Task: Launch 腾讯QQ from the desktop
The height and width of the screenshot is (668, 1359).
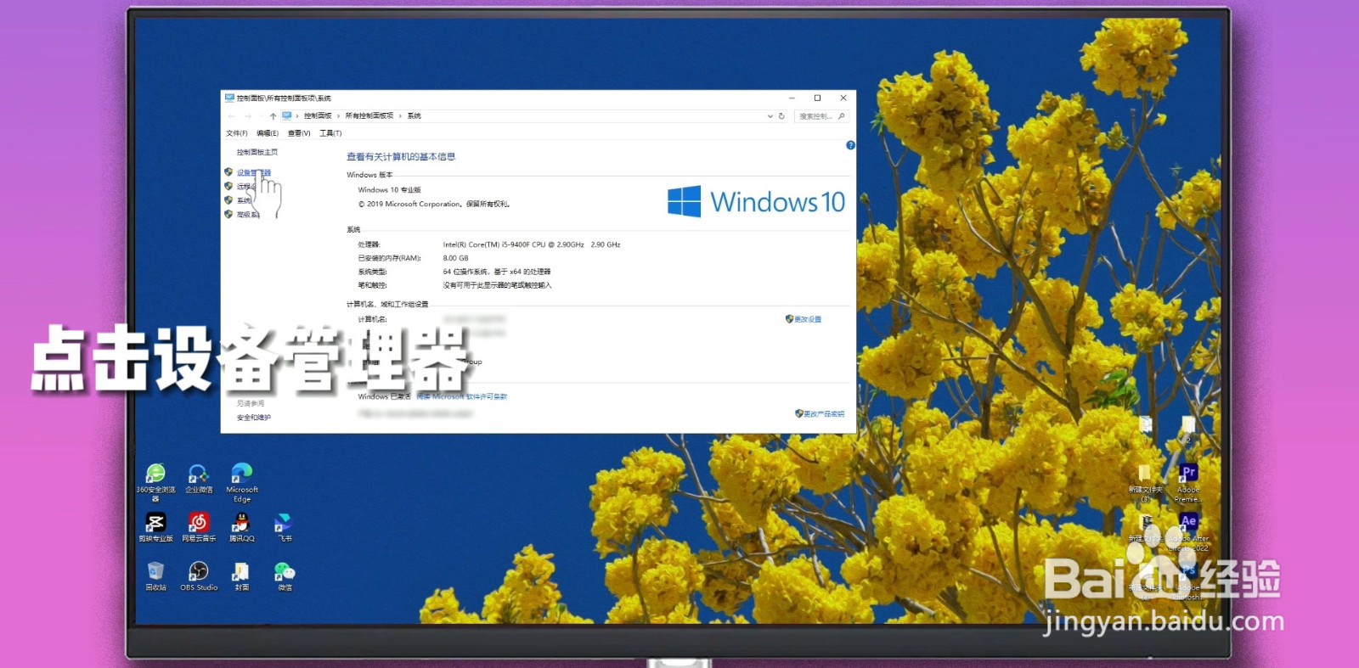Action: [242, 527]
